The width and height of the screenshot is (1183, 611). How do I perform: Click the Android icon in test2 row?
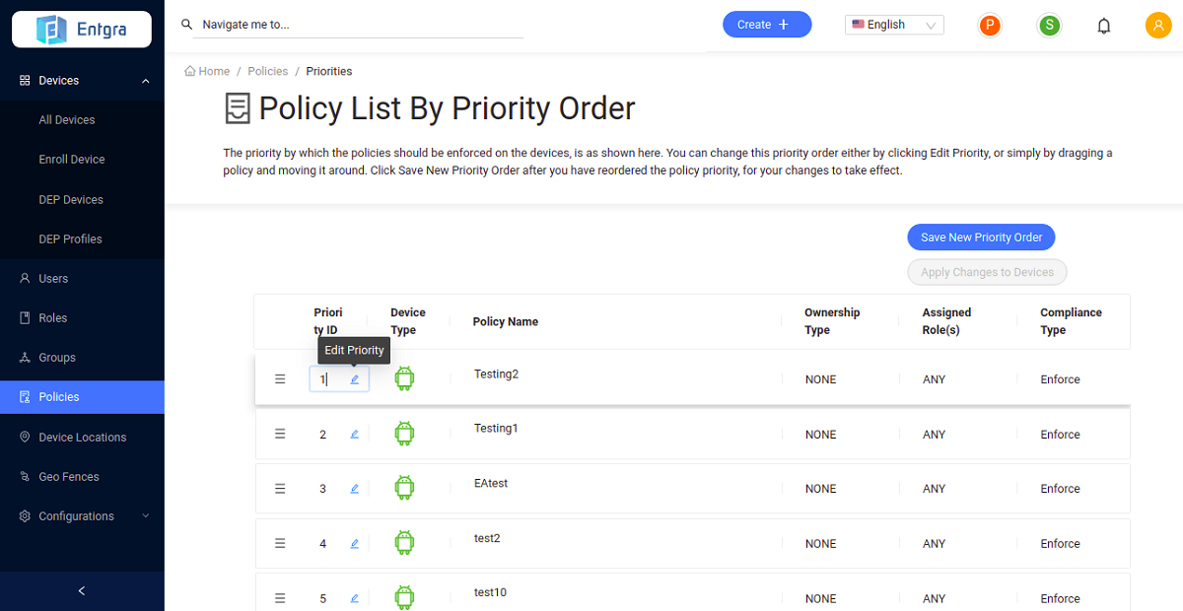point(404,542)
